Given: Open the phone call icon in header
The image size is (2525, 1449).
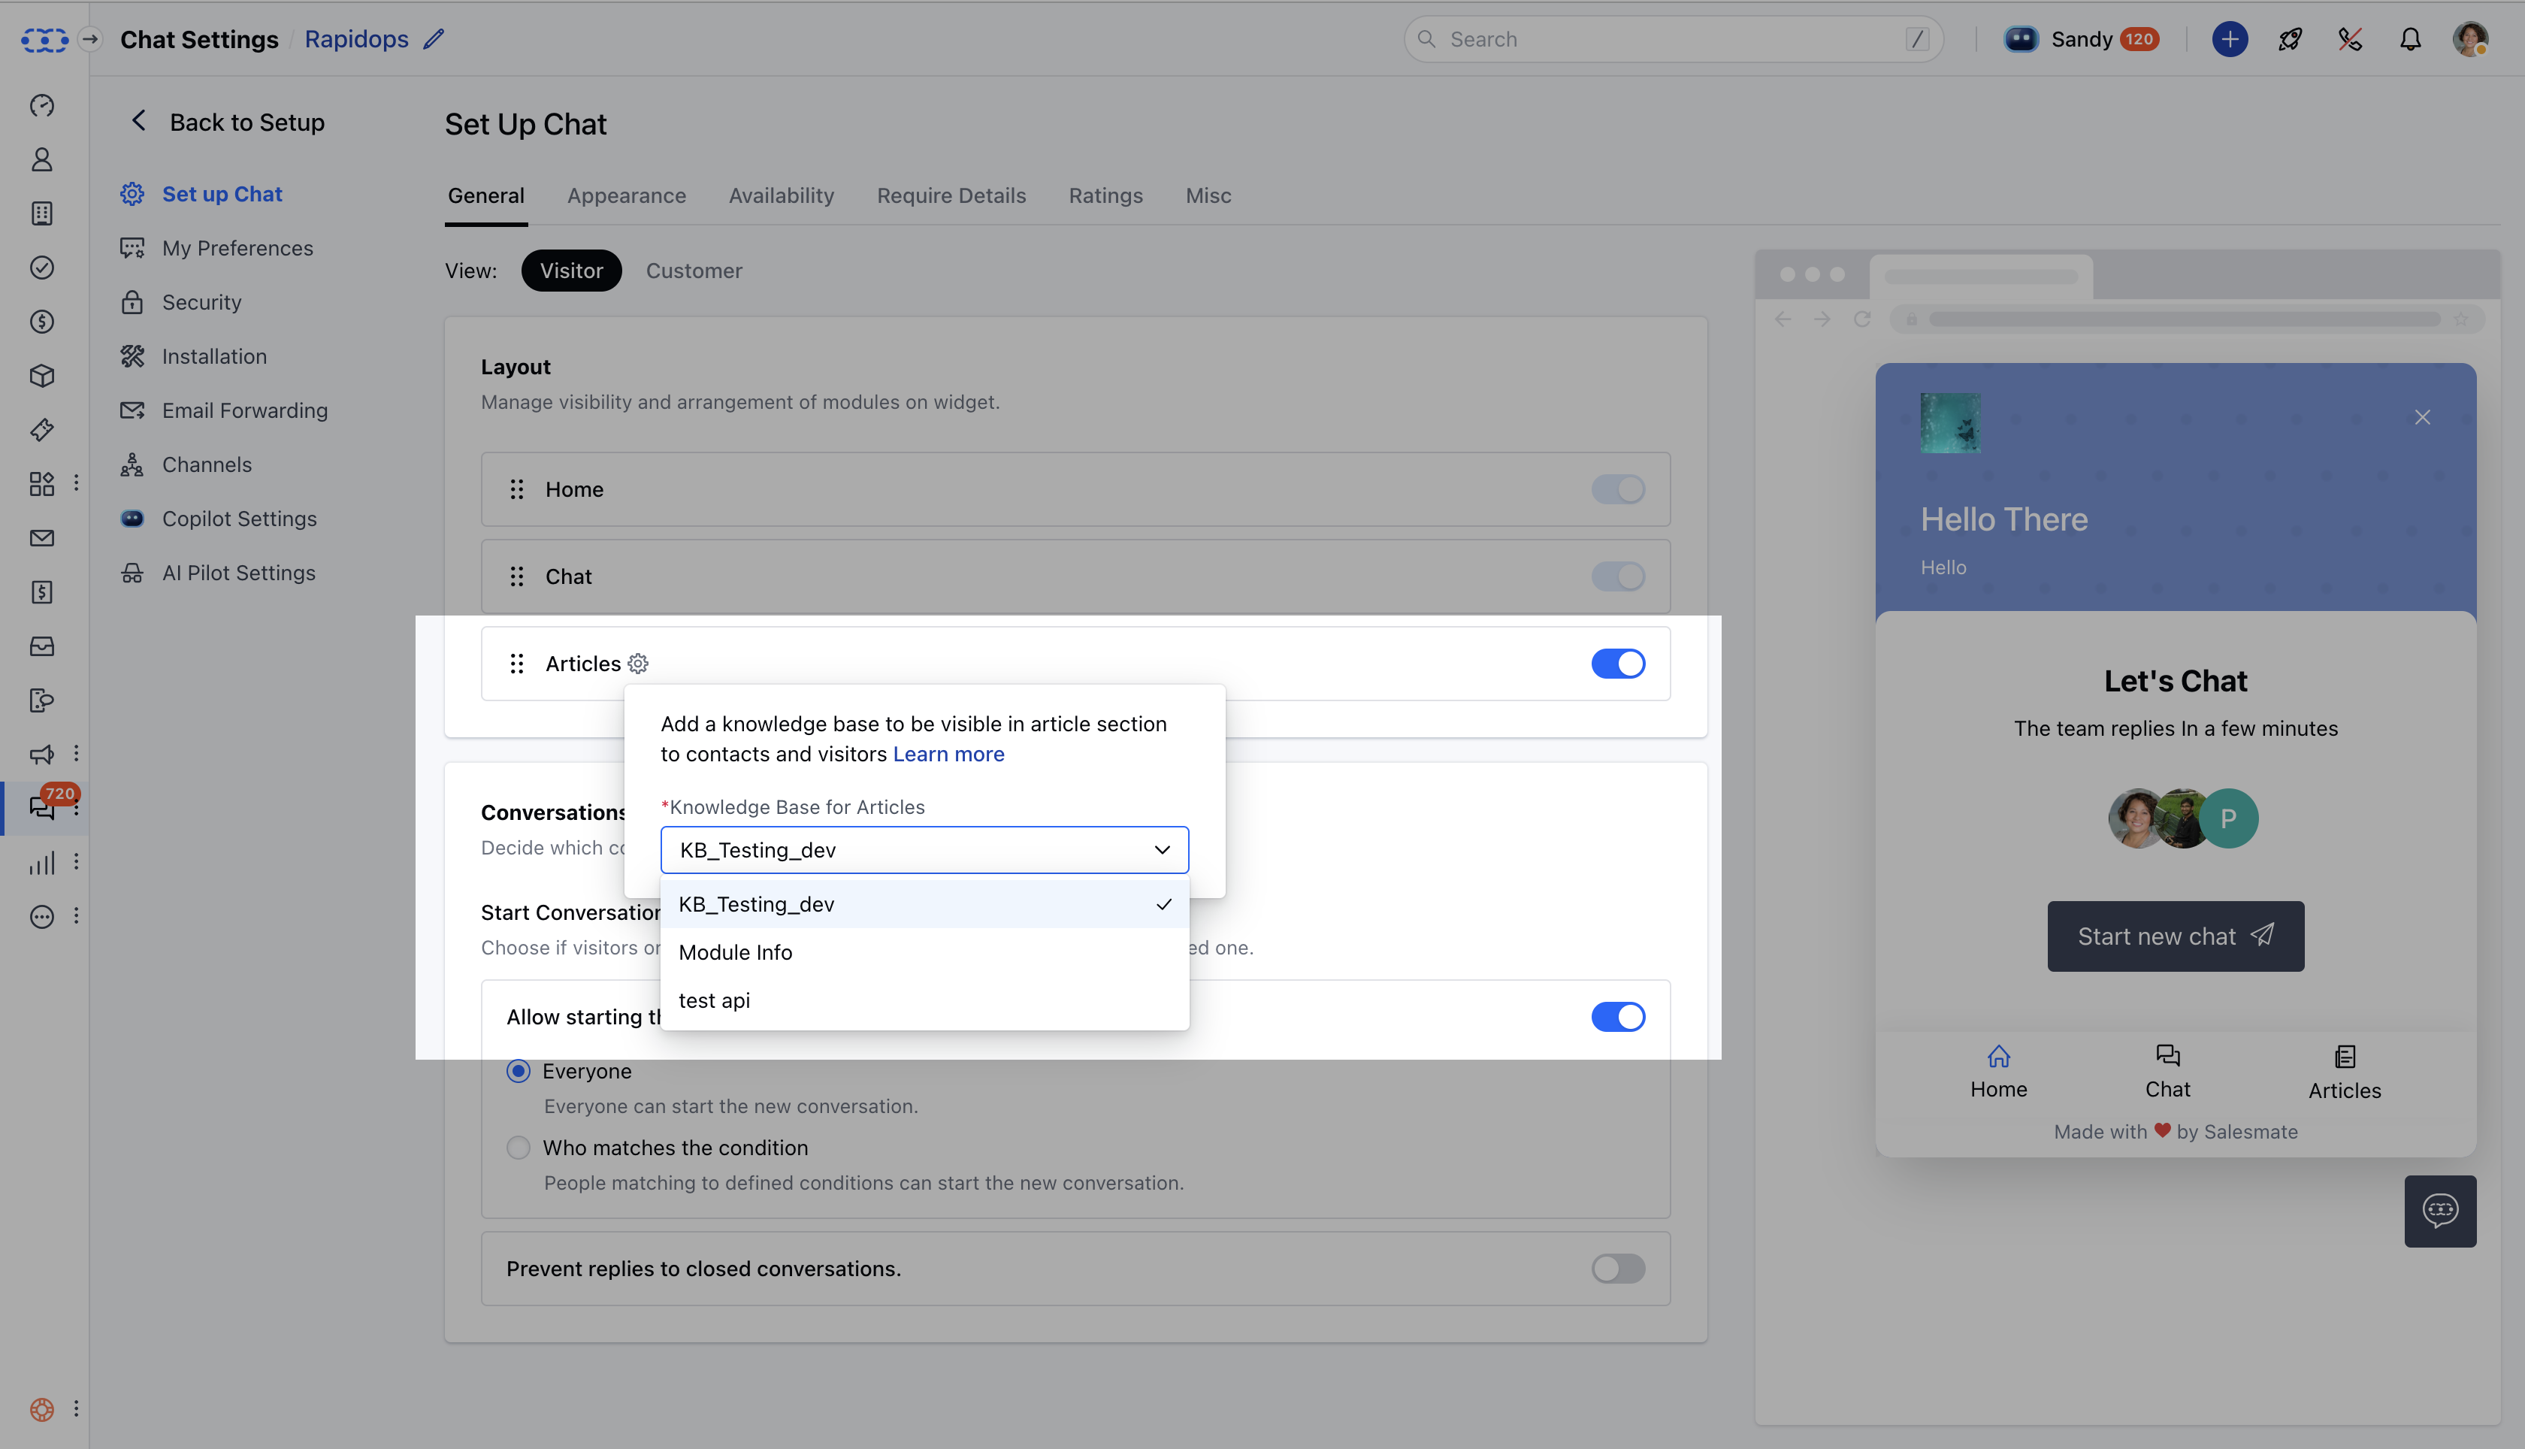Looking at the screenshot, I should point(2350,39).
